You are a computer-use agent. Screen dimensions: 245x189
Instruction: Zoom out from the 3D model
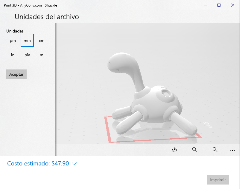214,150
